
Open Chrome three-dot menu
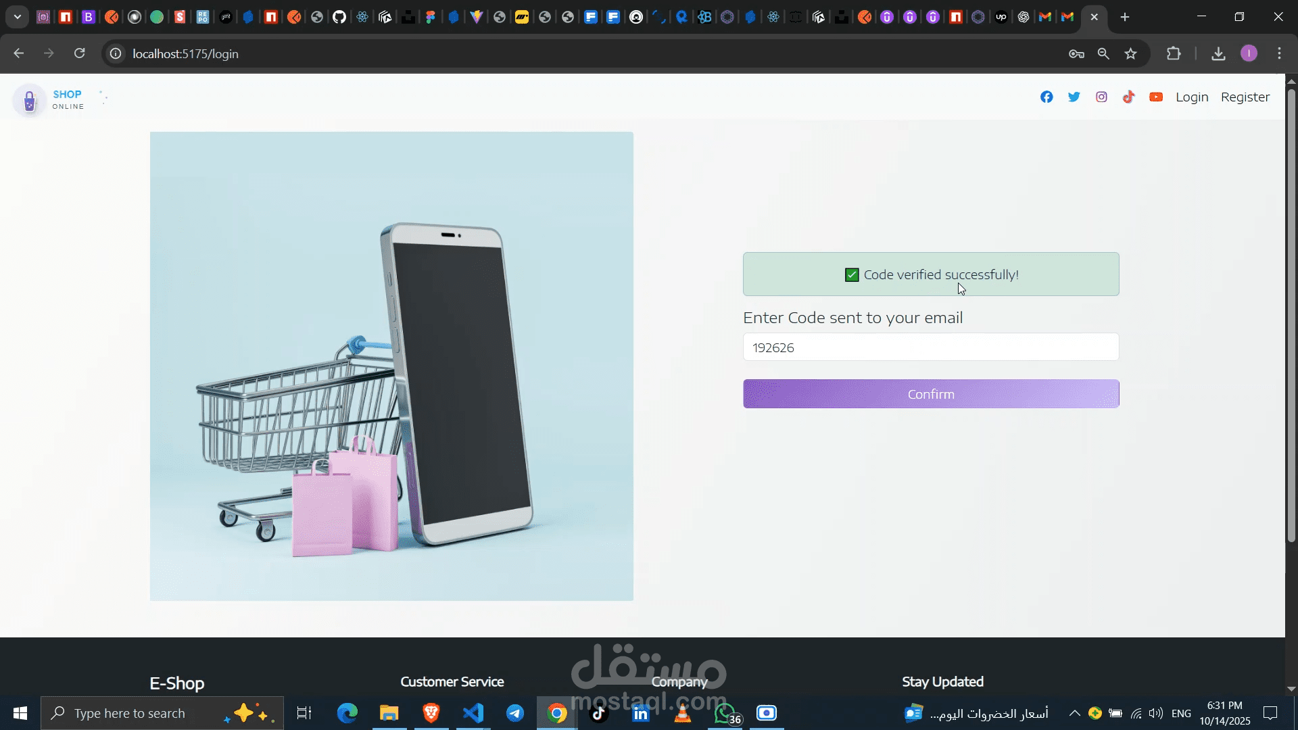click(x=1279, y=53)
